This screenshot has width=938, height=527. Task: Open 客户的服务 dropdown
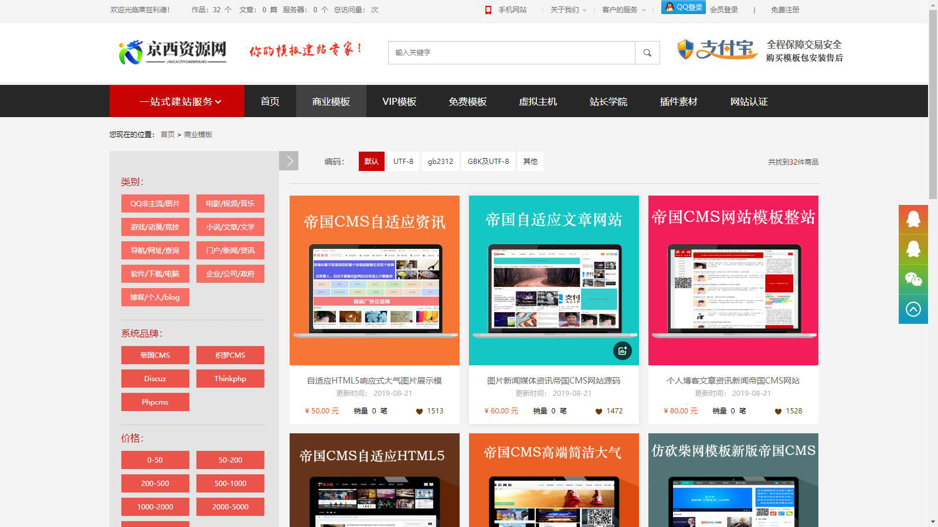(624, 10)
